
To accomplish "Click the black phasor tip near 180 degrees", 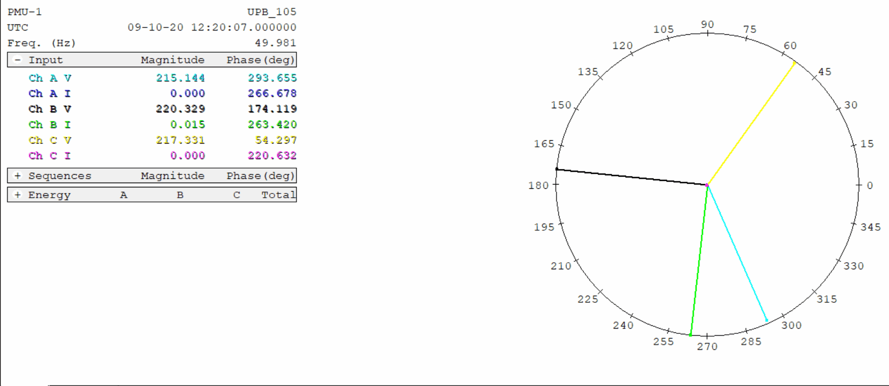I will click(x=557, y=169).
